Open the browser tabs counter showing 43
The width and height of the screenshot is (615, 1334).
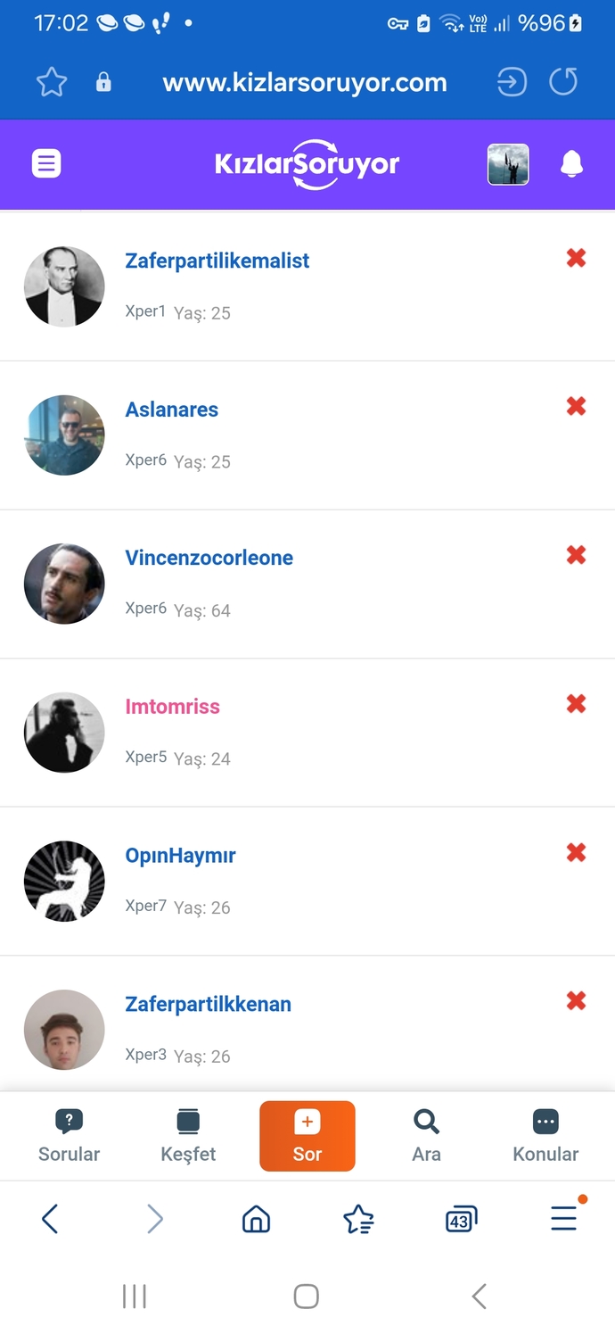[x=461, y=1219]
